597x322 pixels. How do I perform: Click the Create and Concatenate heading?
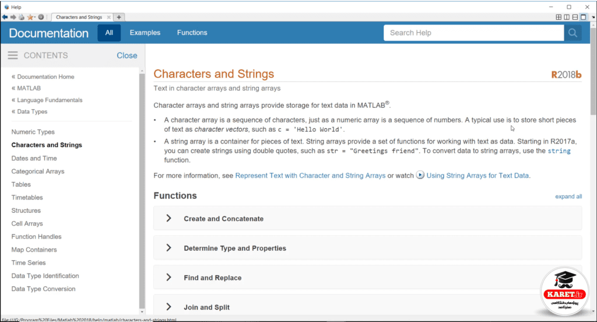223,219
